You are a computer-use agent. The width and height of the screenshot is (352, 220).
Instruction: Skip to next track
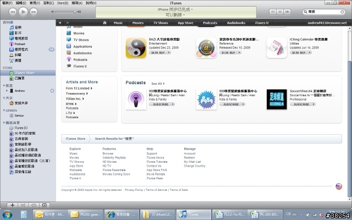point(34,12)
